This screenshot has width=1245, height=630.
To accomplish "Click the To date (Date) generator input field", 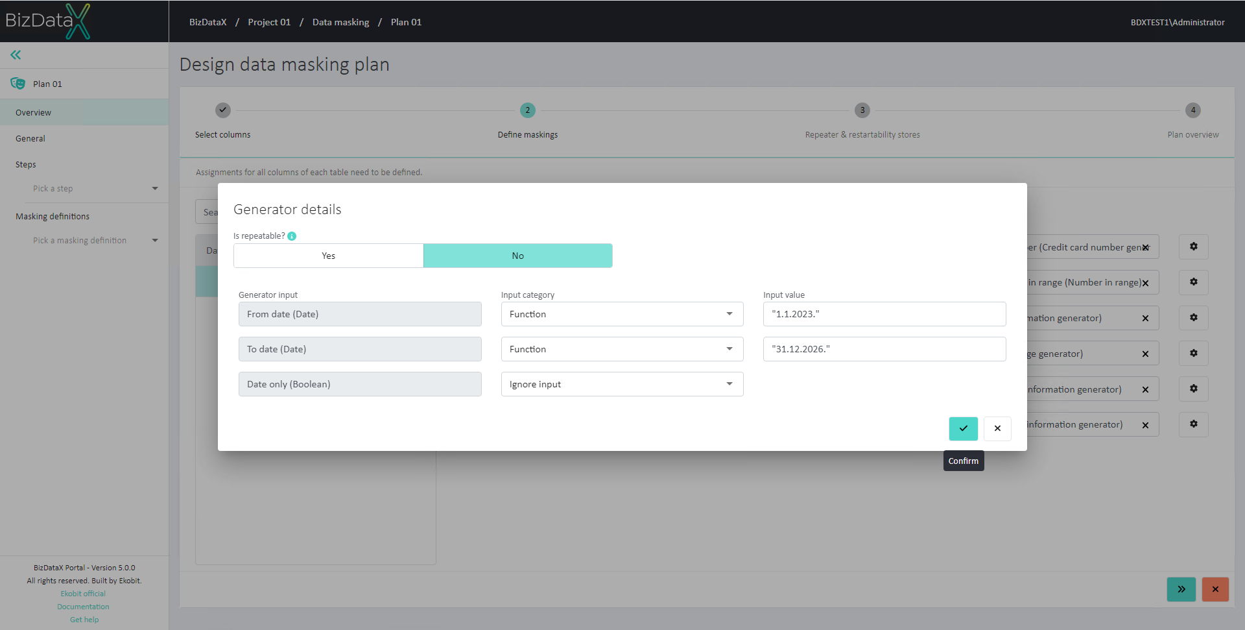I will [360, 349].
